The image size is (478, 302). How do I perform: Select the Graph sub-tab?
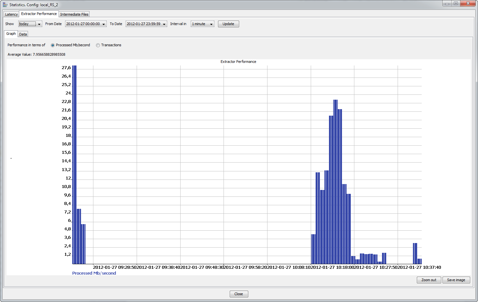pos(11,34)
